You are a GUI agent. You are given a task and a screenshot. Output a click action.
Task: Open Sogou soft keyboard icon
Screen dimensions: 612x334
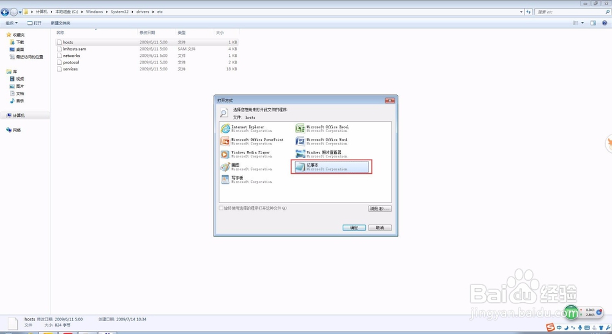click(x=587, y=328)
